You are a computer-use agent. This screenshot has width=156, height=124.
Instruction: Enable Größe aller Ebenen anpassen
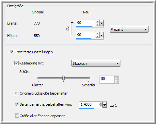click(17, 115)
